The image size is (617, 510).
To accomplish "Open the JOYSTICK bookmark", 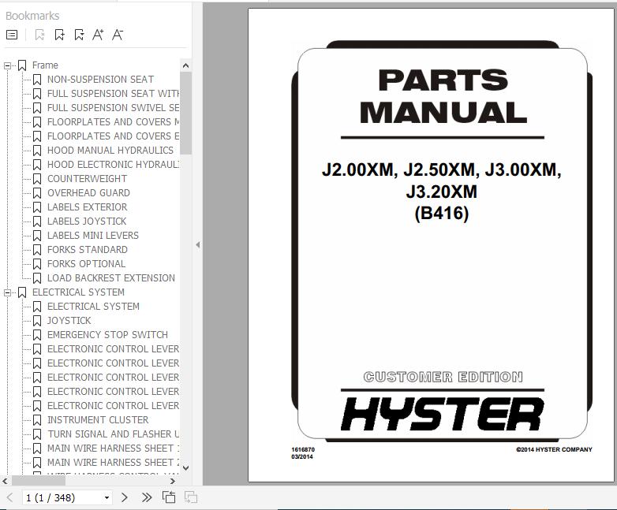I will [x=69, y=321].
